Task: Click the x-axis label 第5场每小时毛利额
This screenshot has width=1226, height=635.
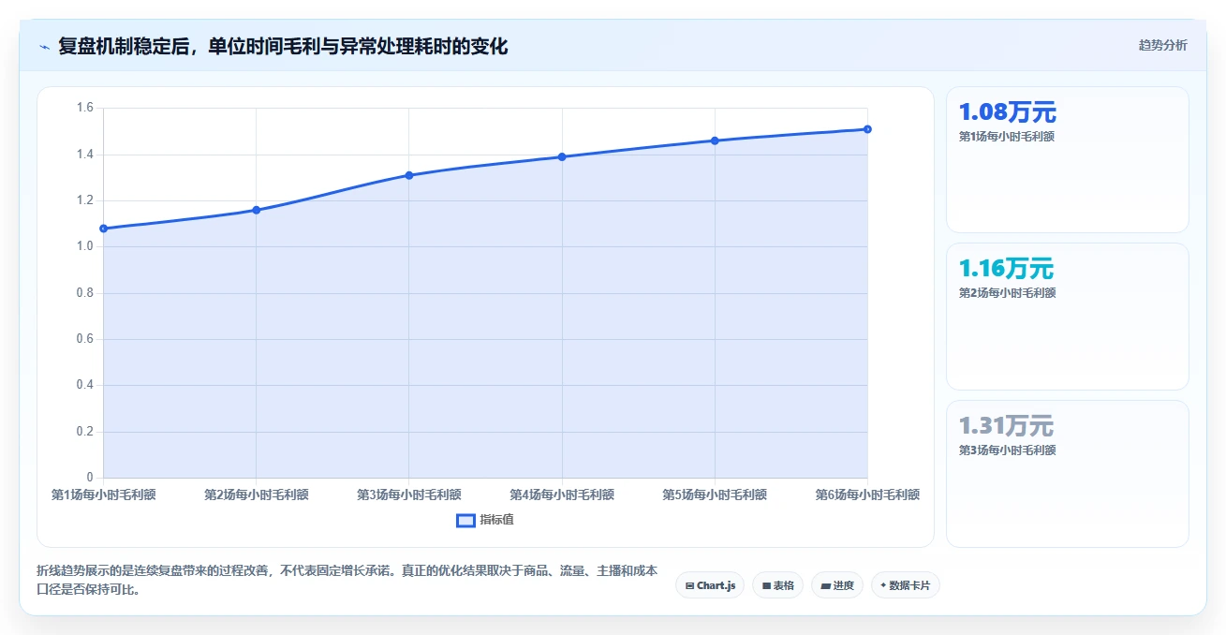Action: (x=715, y=495)
